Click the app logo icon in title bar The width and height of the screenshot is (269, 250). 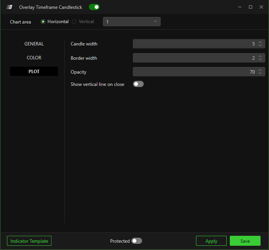pyautogui.click(x=10, y=7)
